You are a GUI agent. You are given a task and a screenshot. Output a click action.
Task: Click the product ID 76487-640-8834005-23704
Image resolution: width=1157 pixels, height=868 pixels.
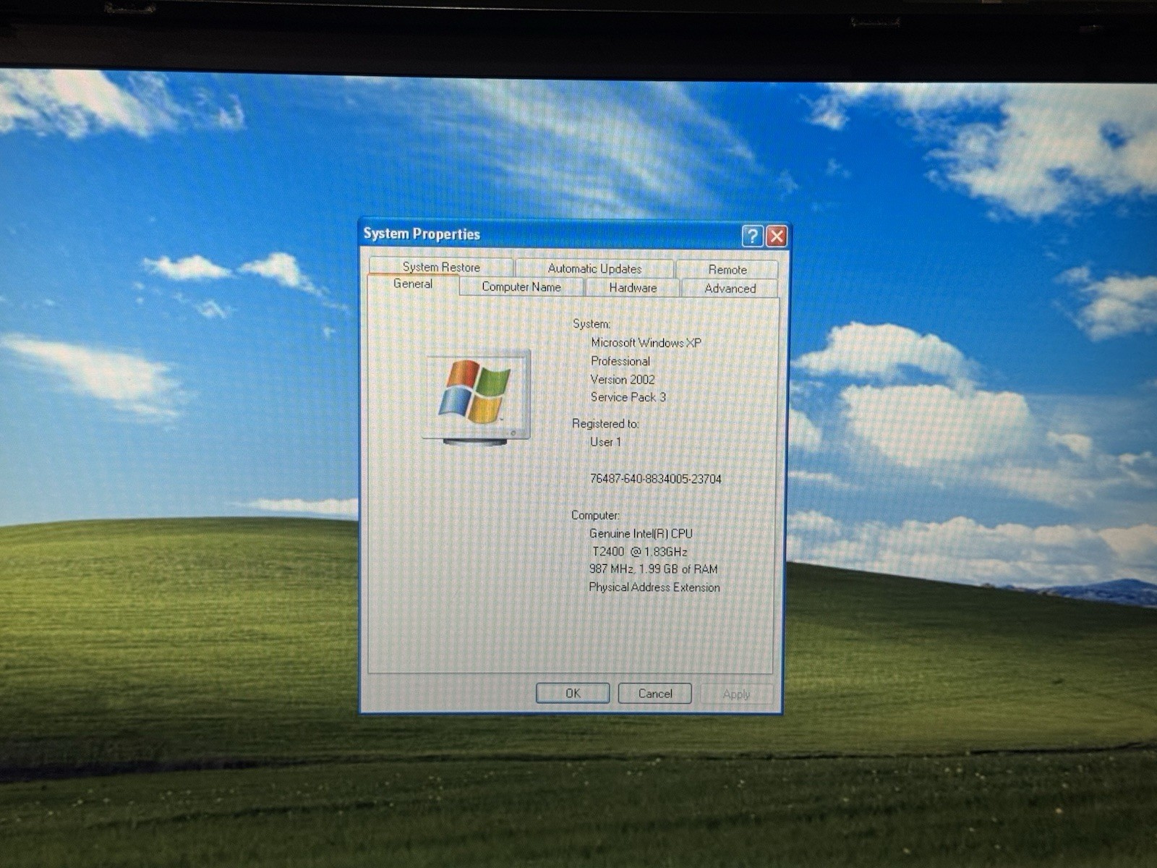point(655,479)
